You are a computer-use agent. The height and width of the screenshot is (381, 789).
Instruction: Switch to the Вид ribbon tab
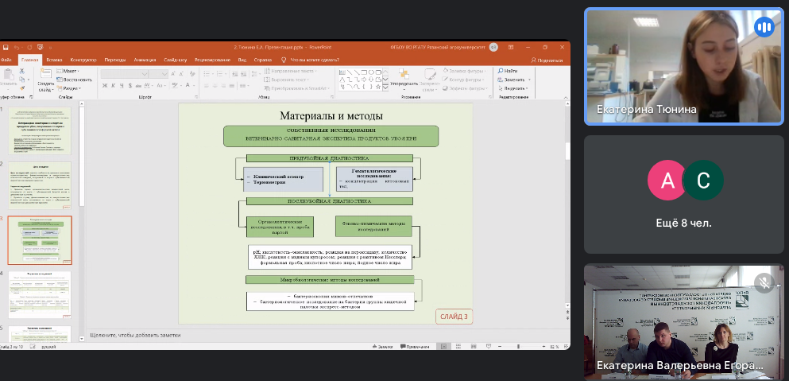[242, 60]
